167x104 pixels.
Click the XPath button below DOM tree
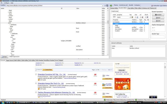4,57
